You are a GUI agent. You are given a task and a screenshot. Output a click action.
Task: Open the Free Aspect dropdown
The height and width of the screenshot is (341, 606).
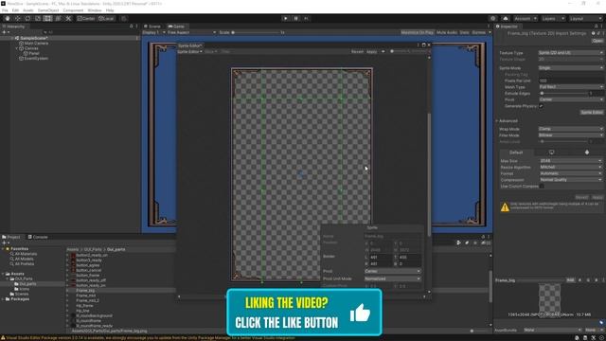click(191, 32)
